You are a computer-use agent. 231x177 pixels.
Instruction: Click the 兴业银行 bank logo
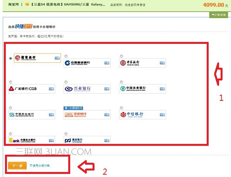click(x=78, y=88)
